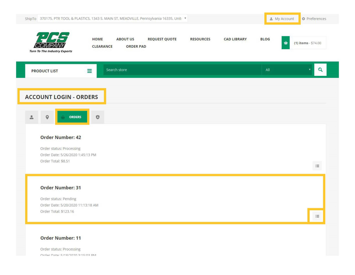Open the Preferences link

coord(314,19)
